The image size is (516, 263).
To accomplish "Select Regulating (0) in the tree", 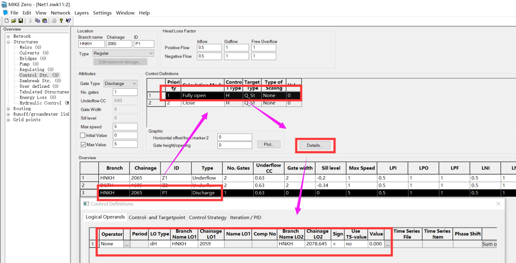I will 36,70.
